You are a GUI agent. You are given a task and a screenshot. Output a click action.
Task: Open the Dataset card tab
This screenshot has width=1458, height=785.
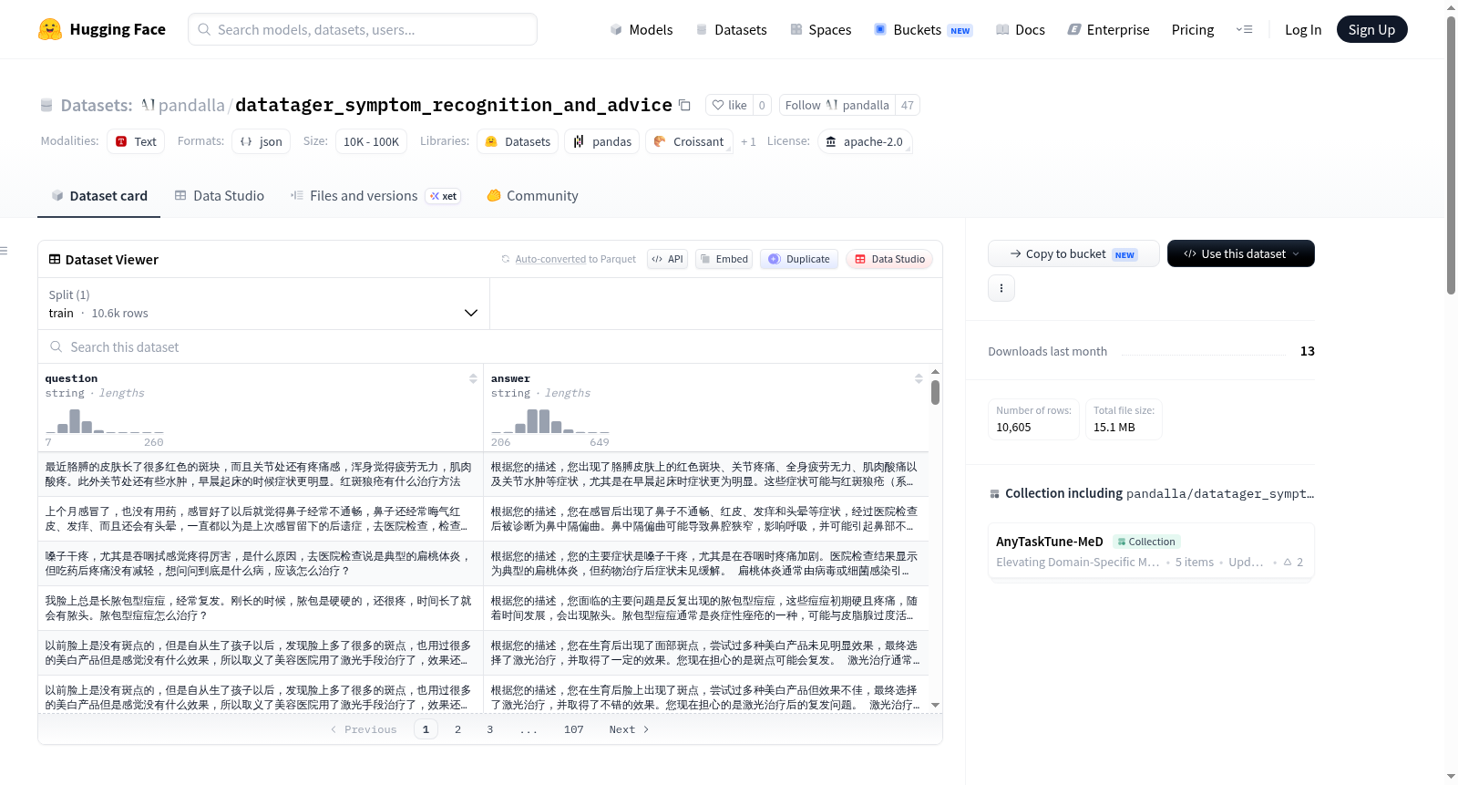tap(98, 195)
